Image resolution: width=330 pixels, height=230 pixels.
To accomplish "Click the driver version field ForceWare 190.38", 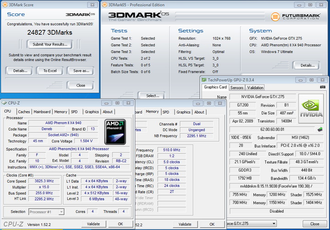I will [276, 186].
